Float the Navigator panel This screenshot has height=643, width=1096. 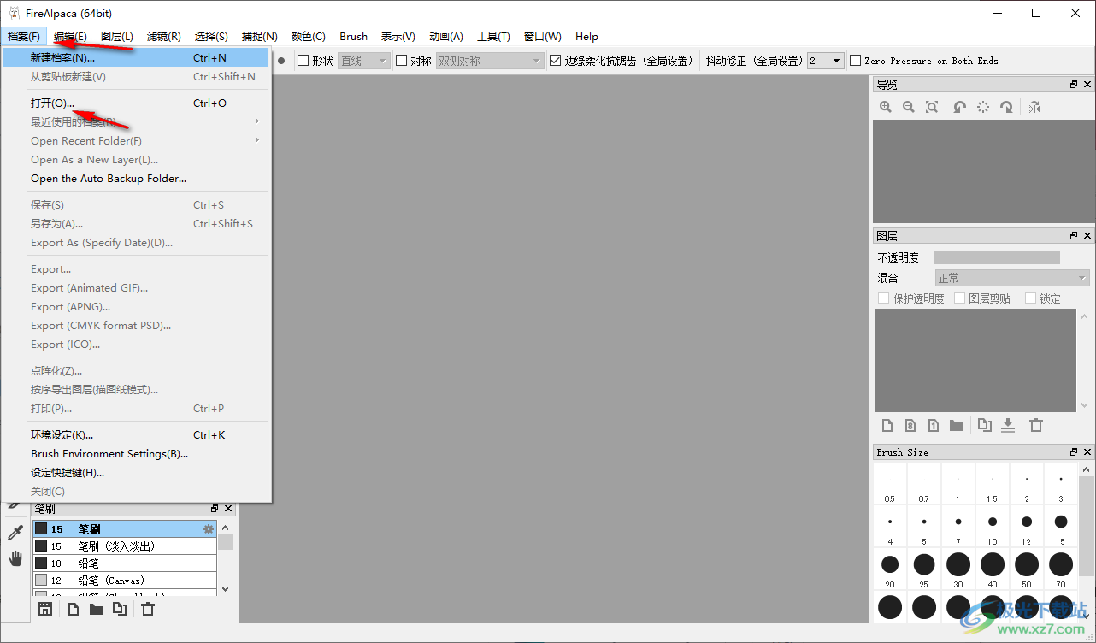1074,85
